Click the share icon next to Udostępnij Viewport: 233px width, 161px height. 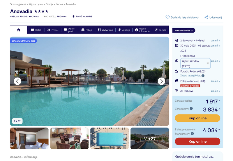pos(206,17)
